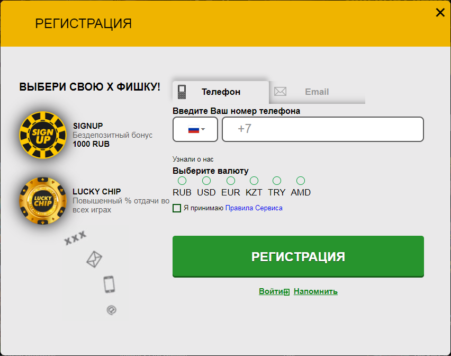Click the Напомнить link
The image size is (451, 356).
(x=315, y=291)
